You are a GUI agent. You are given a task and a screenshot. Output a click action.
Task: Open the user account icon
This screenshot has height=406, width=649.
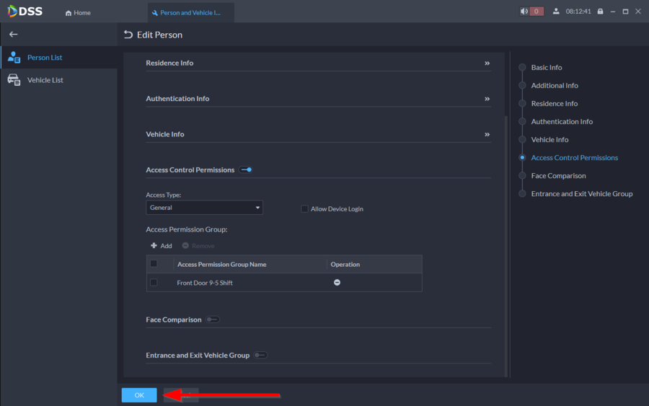(x=556, y=12)
